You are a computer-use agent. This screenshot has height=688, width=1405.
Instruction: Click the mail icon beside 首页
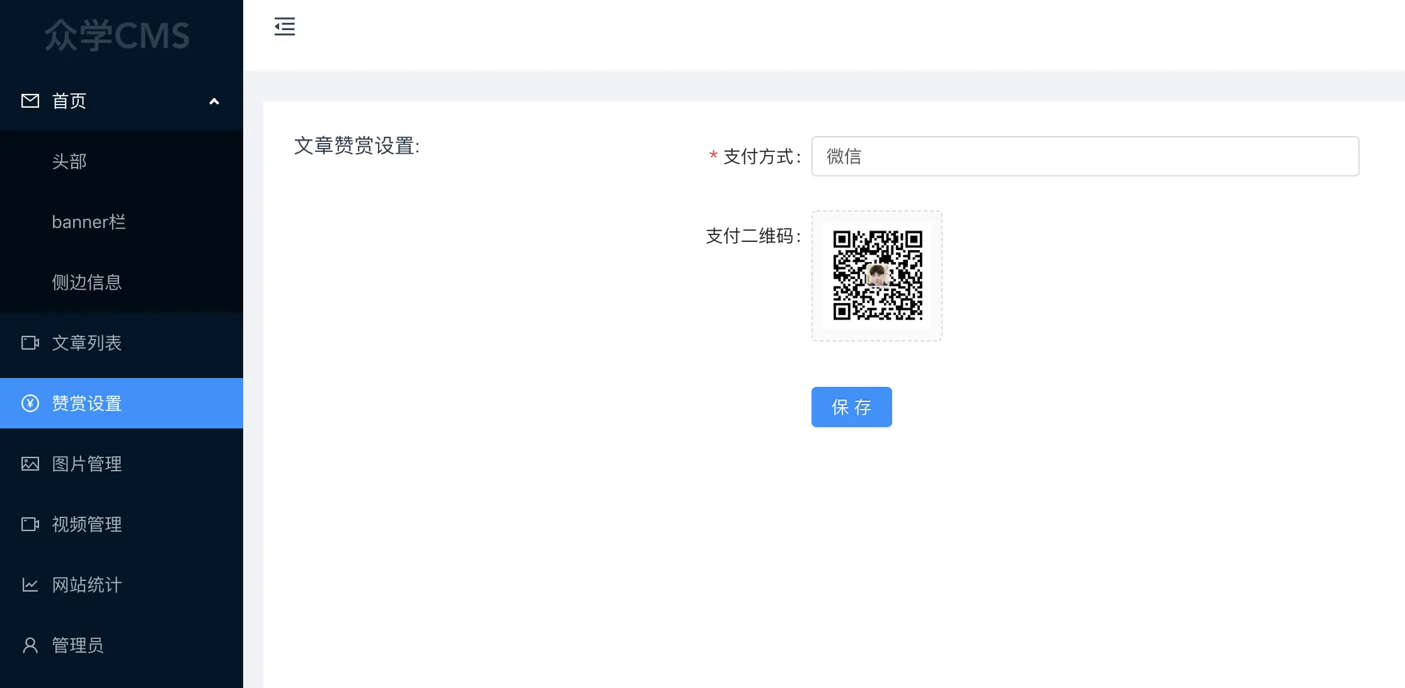point(30,101)
